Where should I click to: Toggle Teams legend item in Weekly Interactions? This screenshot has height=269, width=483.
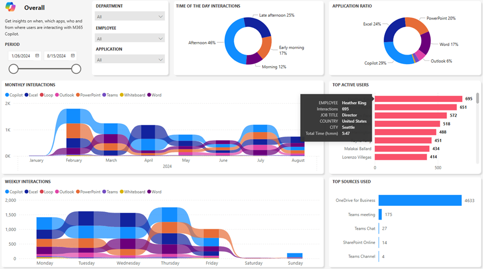coord(112,192)
